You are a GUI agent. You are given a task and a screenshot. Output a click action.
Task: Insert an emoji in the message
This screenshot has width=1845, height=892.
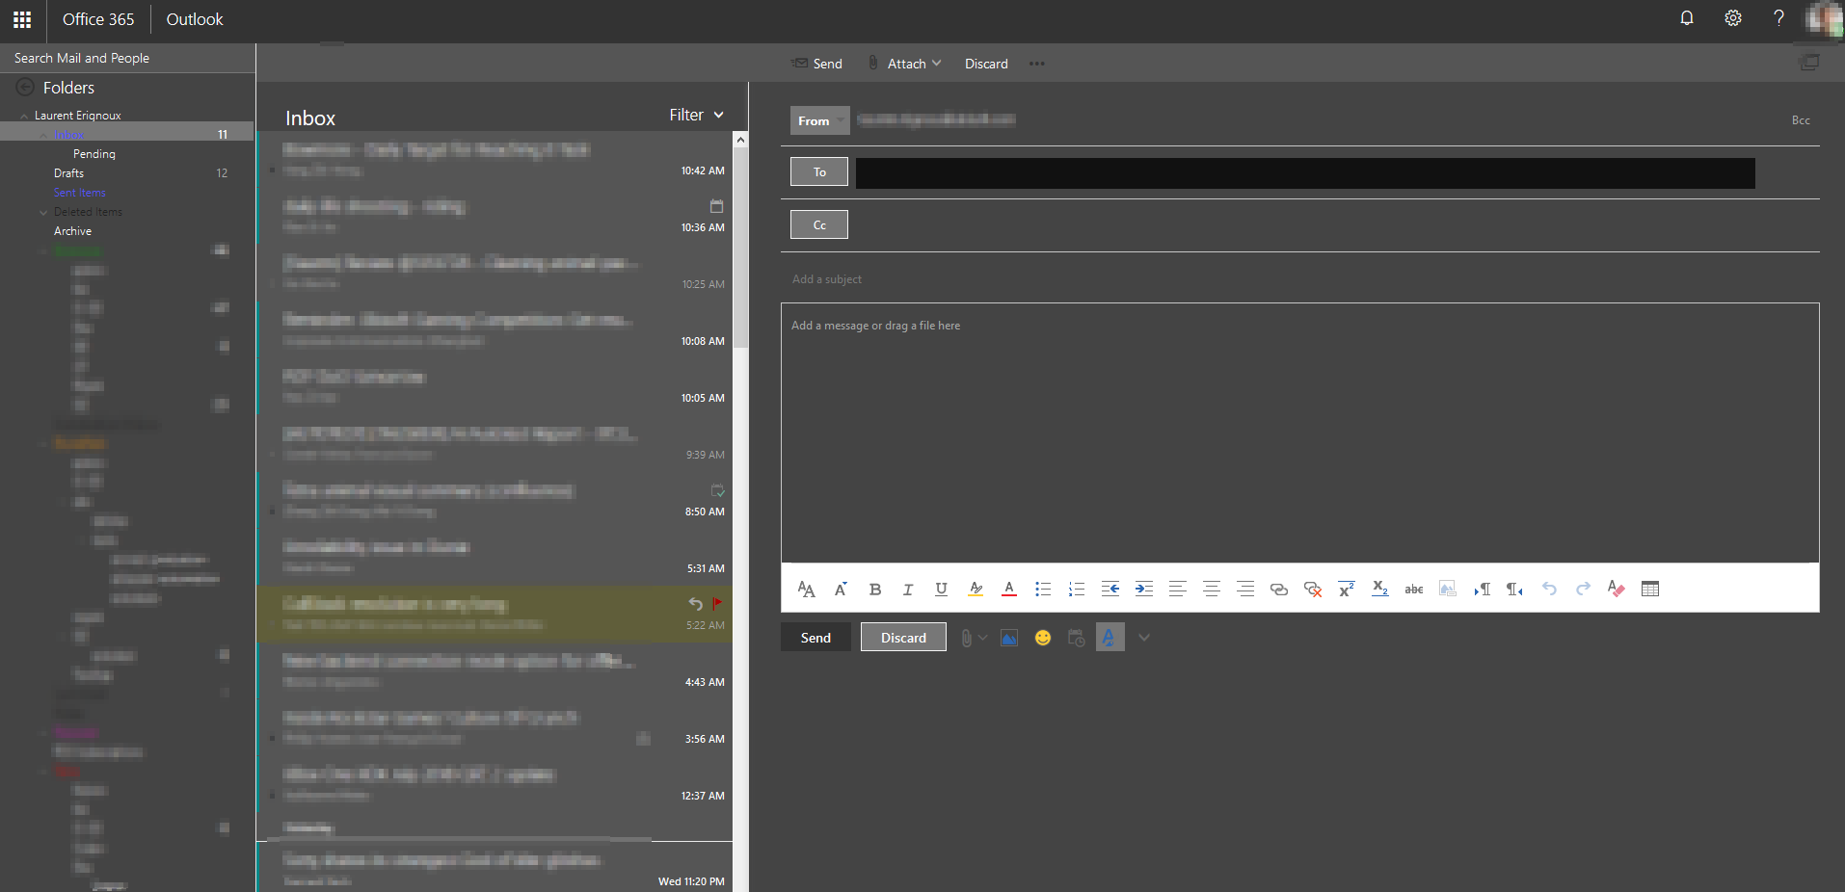coord(1043,637)
